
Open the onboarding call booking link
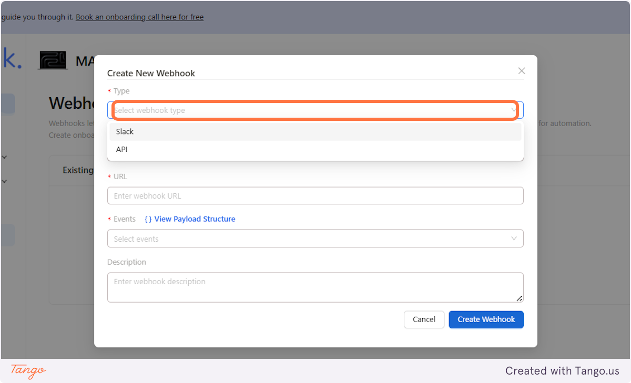[x=140, y=17]
